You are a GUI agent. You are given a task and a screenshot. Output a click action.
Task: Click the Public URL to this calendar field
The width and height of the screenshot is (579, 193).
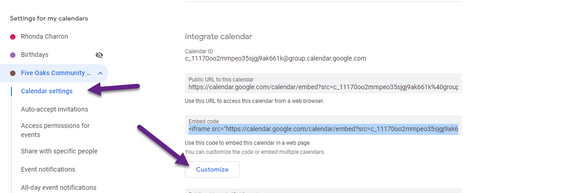point(323,83)
